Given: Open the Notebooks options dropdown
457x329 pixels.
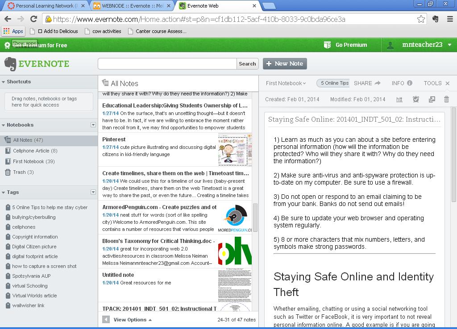Looking at the screenshot, I should click(93, 125).
